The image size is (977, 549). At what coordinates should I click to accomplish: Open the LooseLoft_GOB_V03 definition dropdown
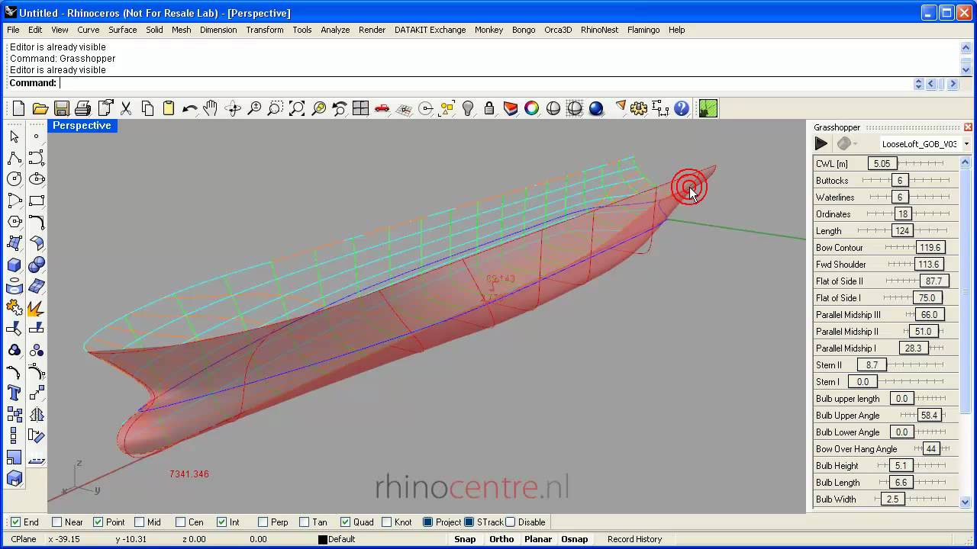(x=966, y=144)
